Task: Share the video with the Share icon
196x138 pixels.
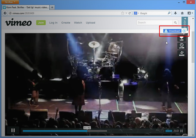Action: (x=181, y=53)
